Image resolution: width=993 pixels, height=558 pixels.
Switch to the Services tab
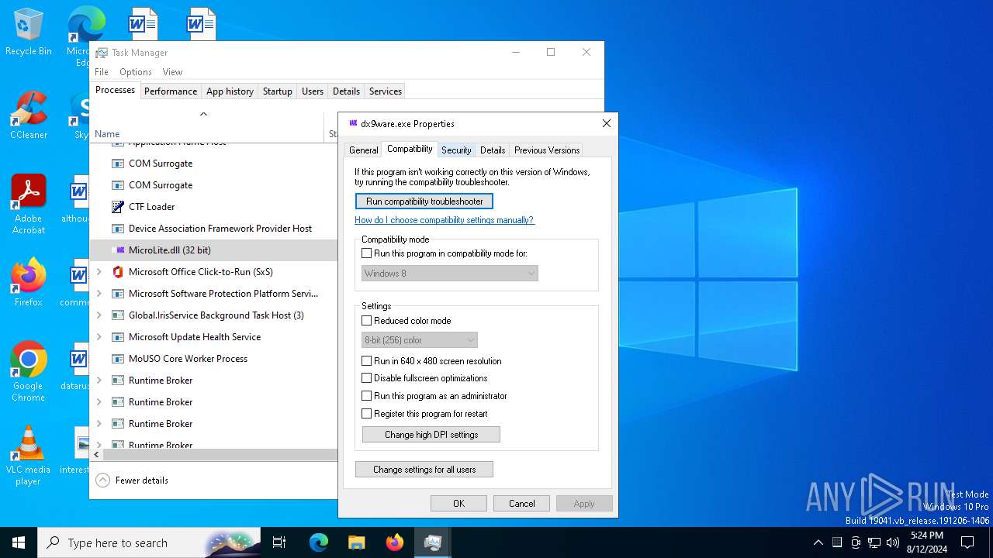click(386, 91)
